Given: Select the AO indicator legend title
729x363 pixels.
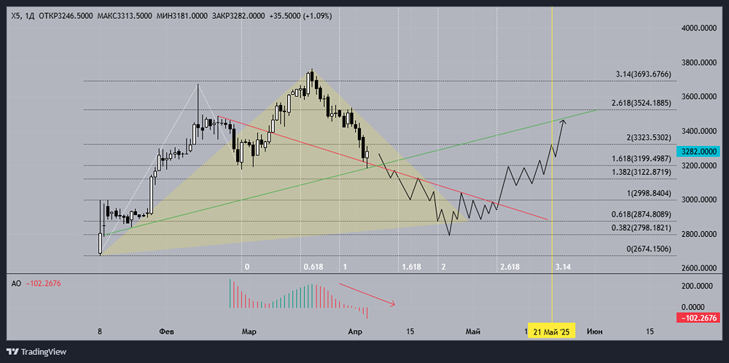Looking at the screenshot, I should click(16, 284).
